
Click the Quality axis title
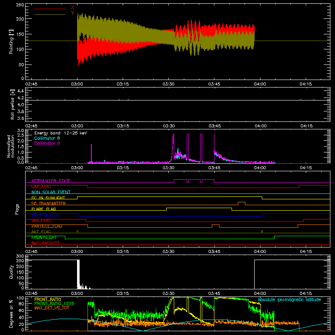11,272
